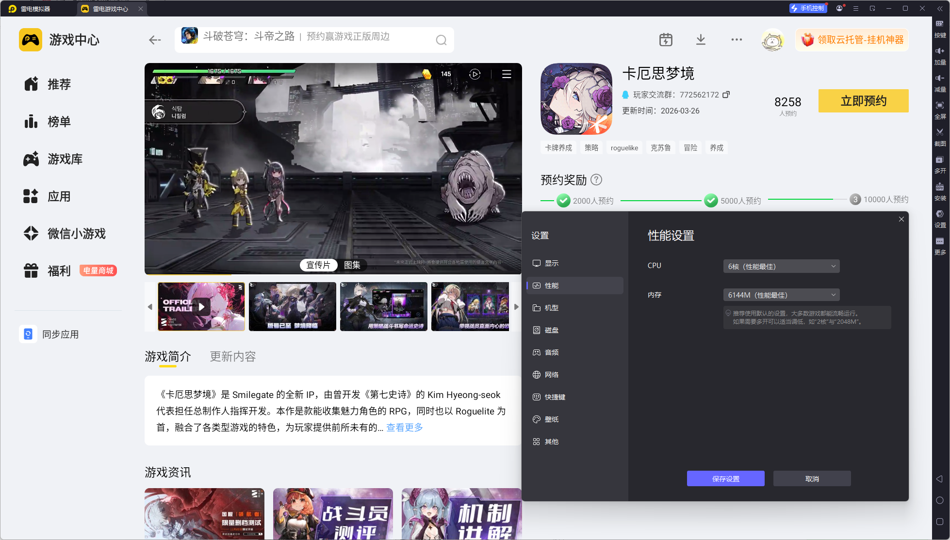Show next thumbnails with right arrow
The image size is (950, 540).
point(516,307)
